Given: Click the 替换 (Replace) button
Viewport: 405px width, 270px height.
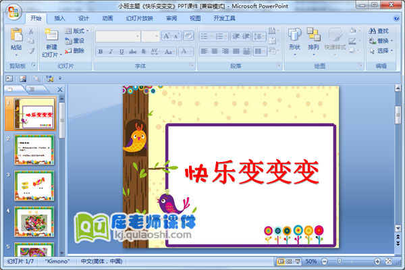Looking at the screenshot, I should pyautogui.click(x=381, y=40).
